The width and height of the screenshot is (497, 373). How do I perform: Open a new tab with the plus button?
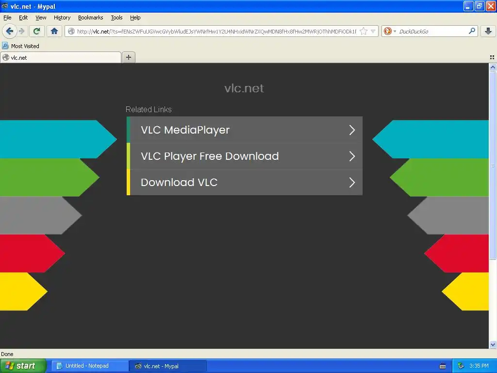pos(128,57)
